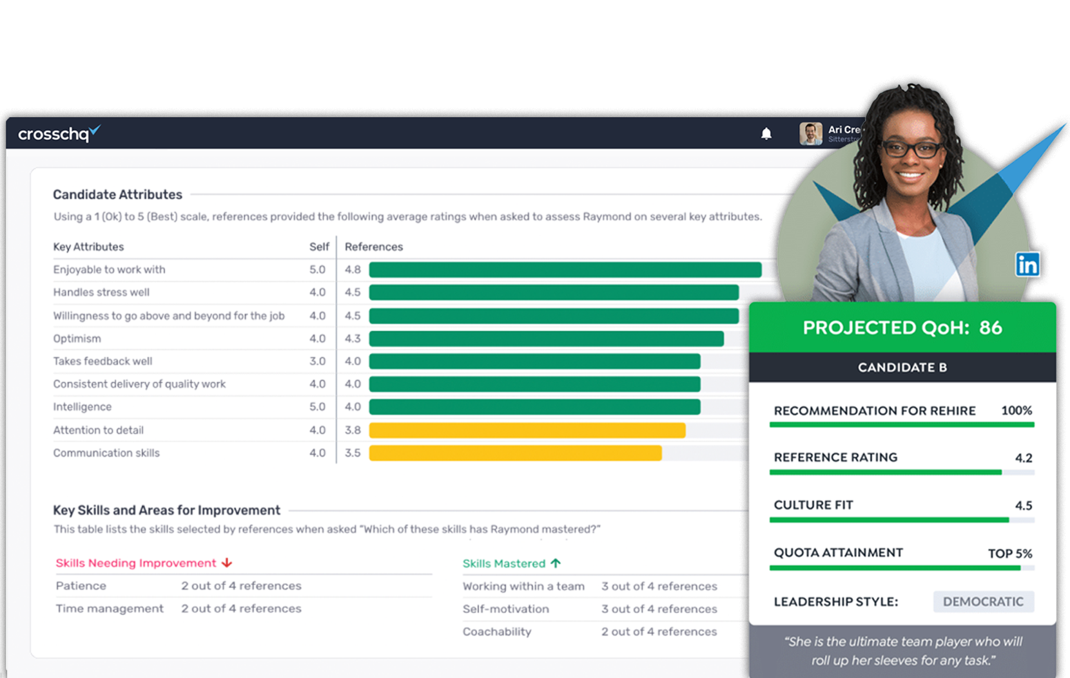Open the LinkedIn profile icon

click(x=1027, y=265)
